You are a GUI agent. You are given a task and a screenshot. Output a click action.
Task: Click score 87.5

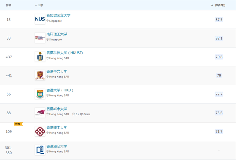coord(219,20)
